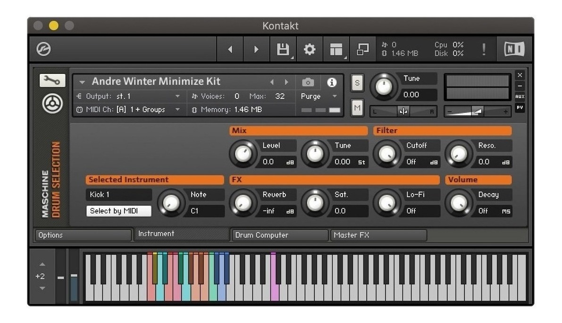
Task: Click the Maschine circular instrument logo
Action: click(53, 104)
